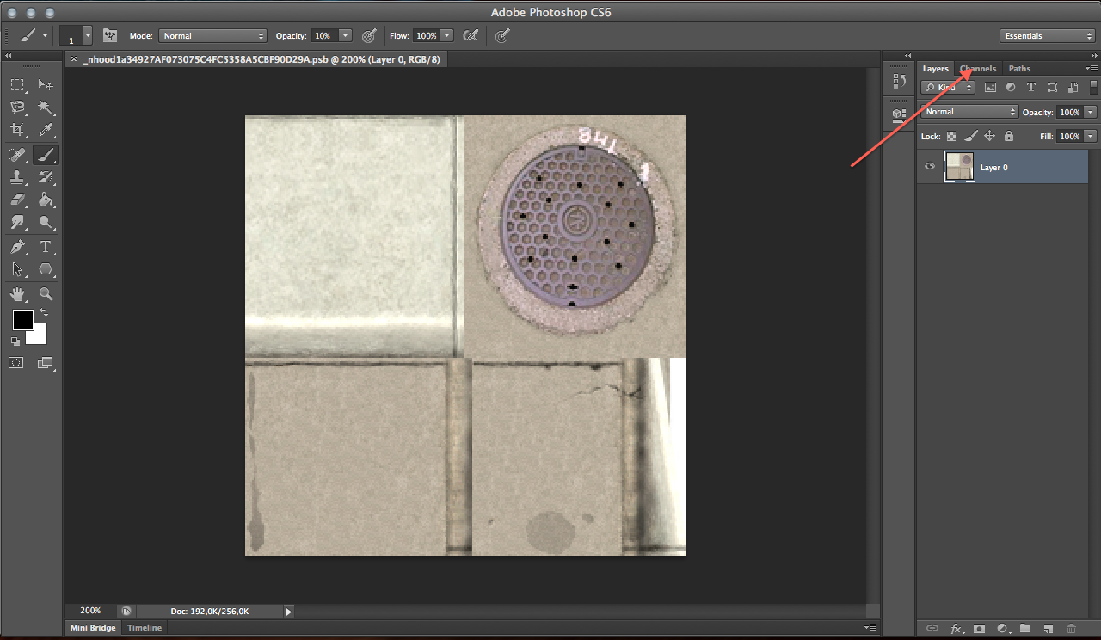This screenshot has height=640, width=1101.
Task: Filter layers by pixel layers
Action: 990,87
